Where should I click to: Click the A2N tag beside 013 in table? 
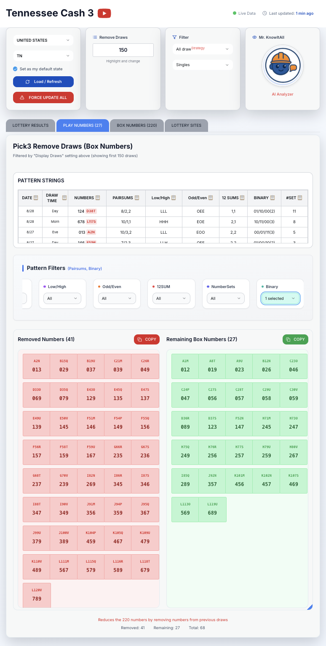pos(91,232)
